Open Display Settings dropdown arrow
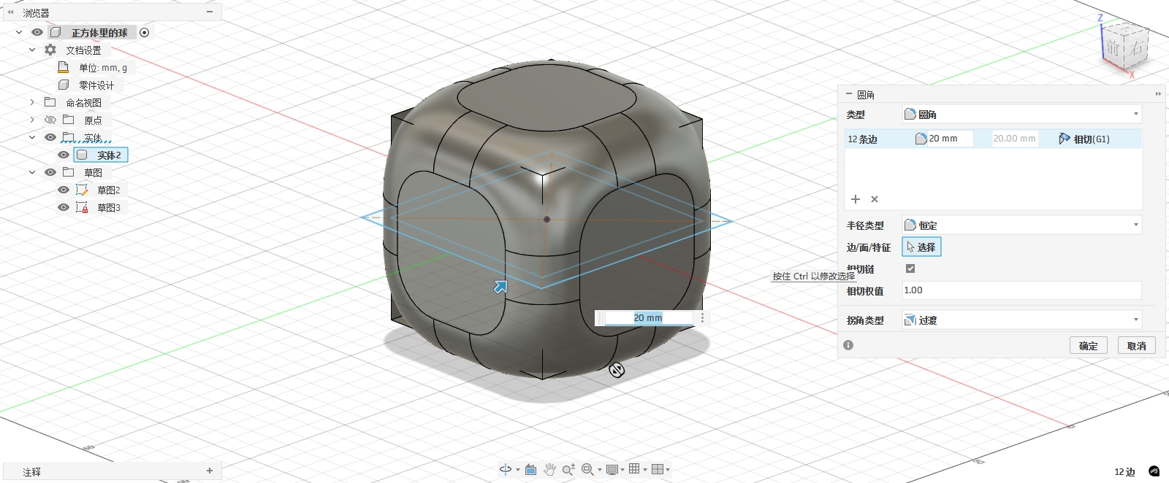 [622, 470]
